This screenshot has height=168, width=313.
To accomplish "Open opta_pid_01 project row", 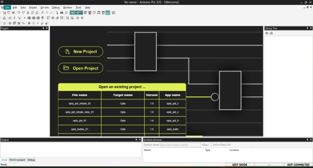I will (x=122, y=121).
